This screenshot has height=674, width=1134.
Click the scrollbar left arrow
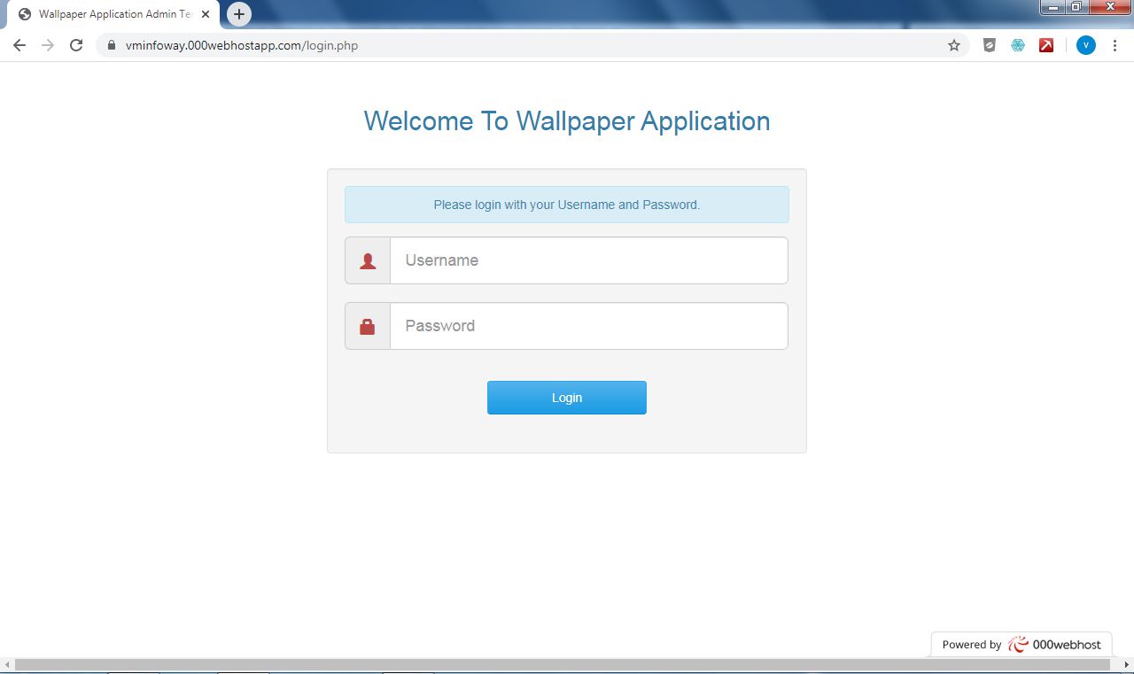pos(6,664)
